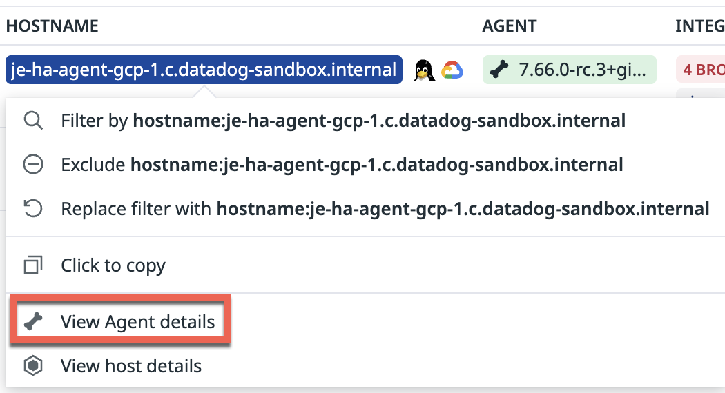Viewport: 725px width, 393px height.
Task: Click the bone icon in the agent version badge
Action: [500, 70]
